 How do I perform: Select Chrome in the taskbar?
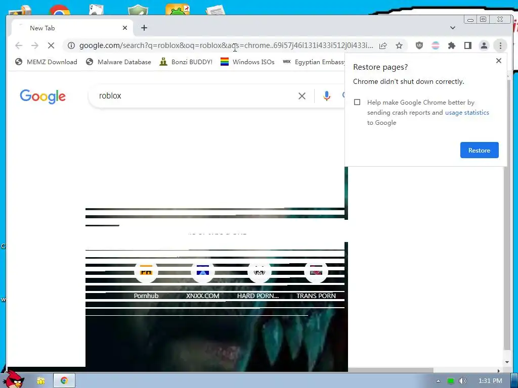[64, 381]
